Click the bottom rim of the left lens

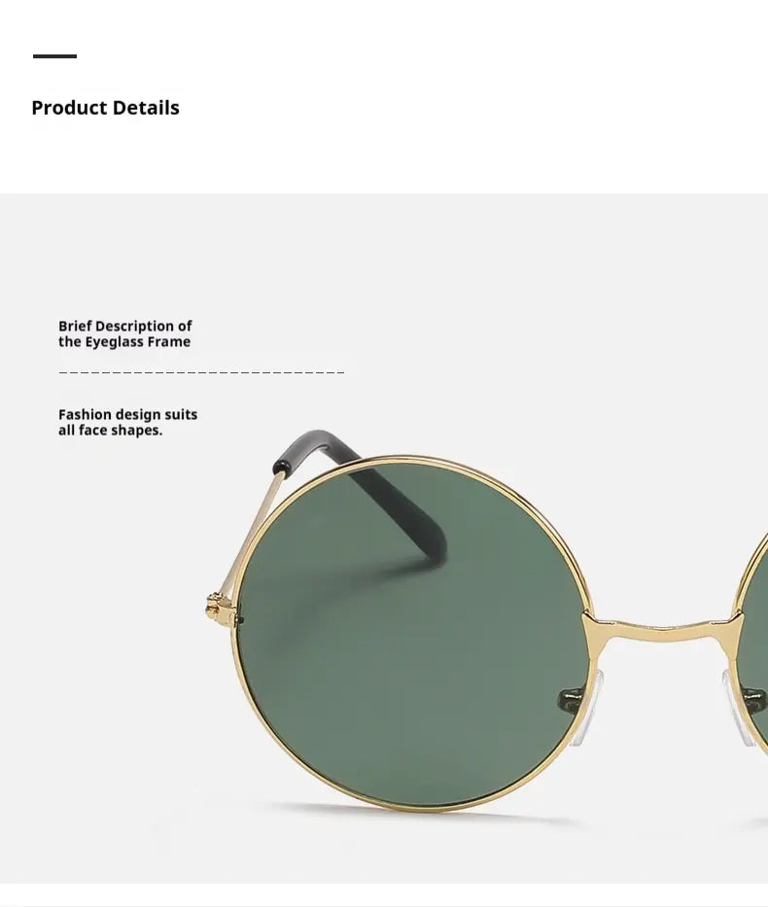coord(413,807)
